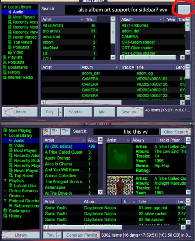Select 'adom.log' track in Media Library
The image size is (195, 241).
click(113, 73)
